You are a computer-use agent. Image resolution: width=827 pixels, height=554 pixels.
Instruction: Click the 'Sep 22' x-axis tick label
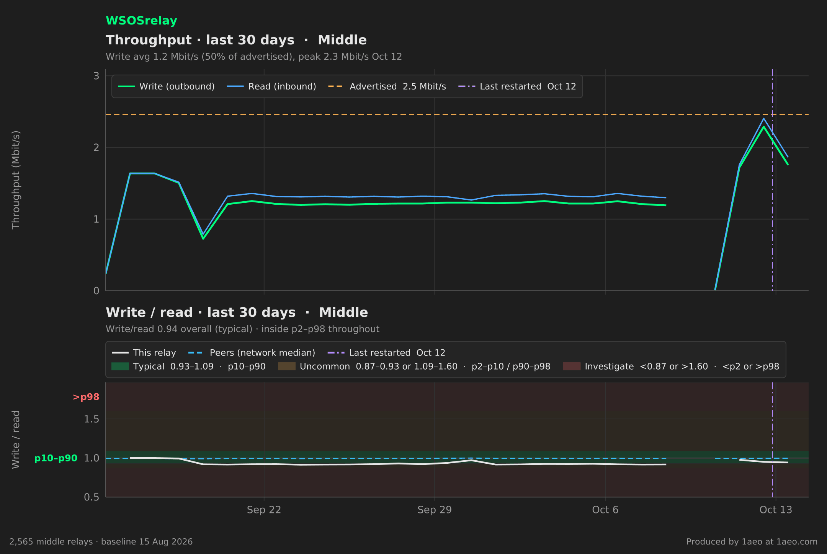(264, 510)
